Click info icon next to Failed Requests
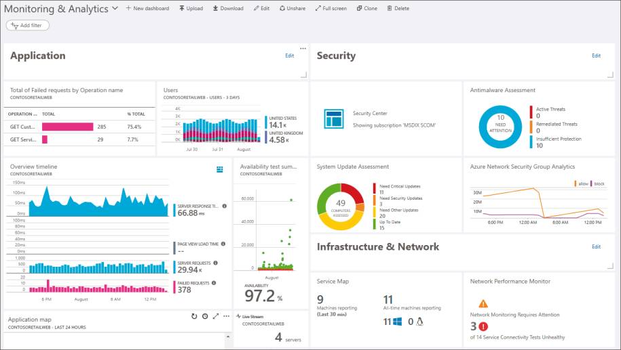621x350 pixels. pos(214,283)
